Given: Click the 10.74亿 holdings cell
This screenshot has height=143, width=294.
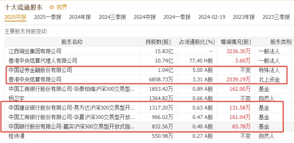Looking at the screenshot, I should (164, 61).
